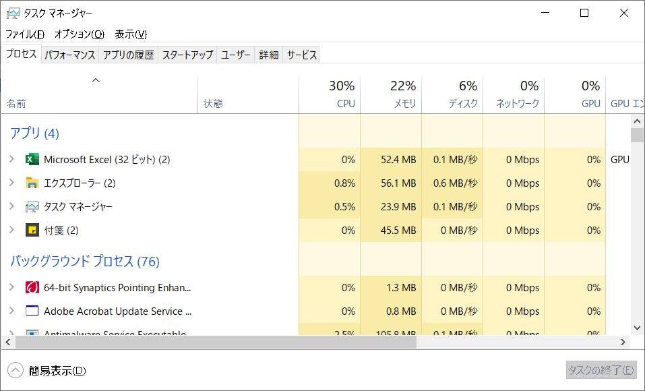Screen dimensions: 645x391
Task: Select the 64-bit Synaptics Pointing Enhan... name
Action: point(117,287)
